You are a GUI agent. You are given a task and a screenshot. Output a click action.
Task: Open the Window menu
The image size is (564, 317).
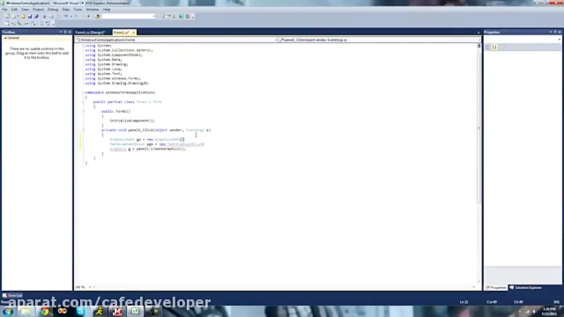[92, 9]
